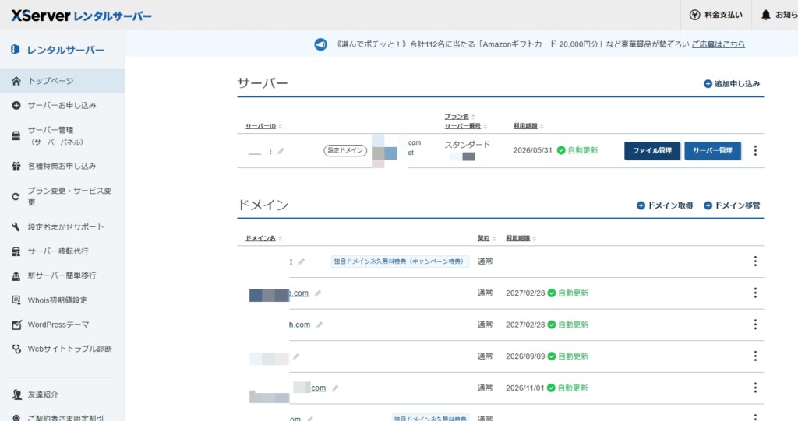Click 自動更新 status for 2026/09/09 domain
Image resolution: width=798 pixels, height=421 pixels.
568,356
